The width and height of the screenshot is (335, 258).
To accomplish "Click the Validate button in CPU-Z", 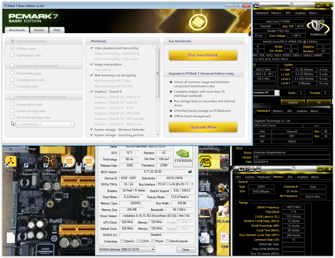I will [293, 102].
